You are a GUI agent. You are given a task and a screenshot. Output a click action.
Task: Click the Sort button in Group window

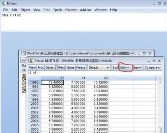tap(115, 67)
